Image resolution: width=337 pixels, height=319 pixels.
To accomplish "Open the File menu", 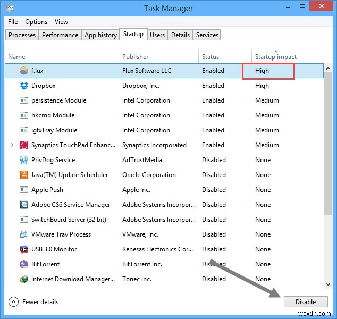I will (13, 22).
